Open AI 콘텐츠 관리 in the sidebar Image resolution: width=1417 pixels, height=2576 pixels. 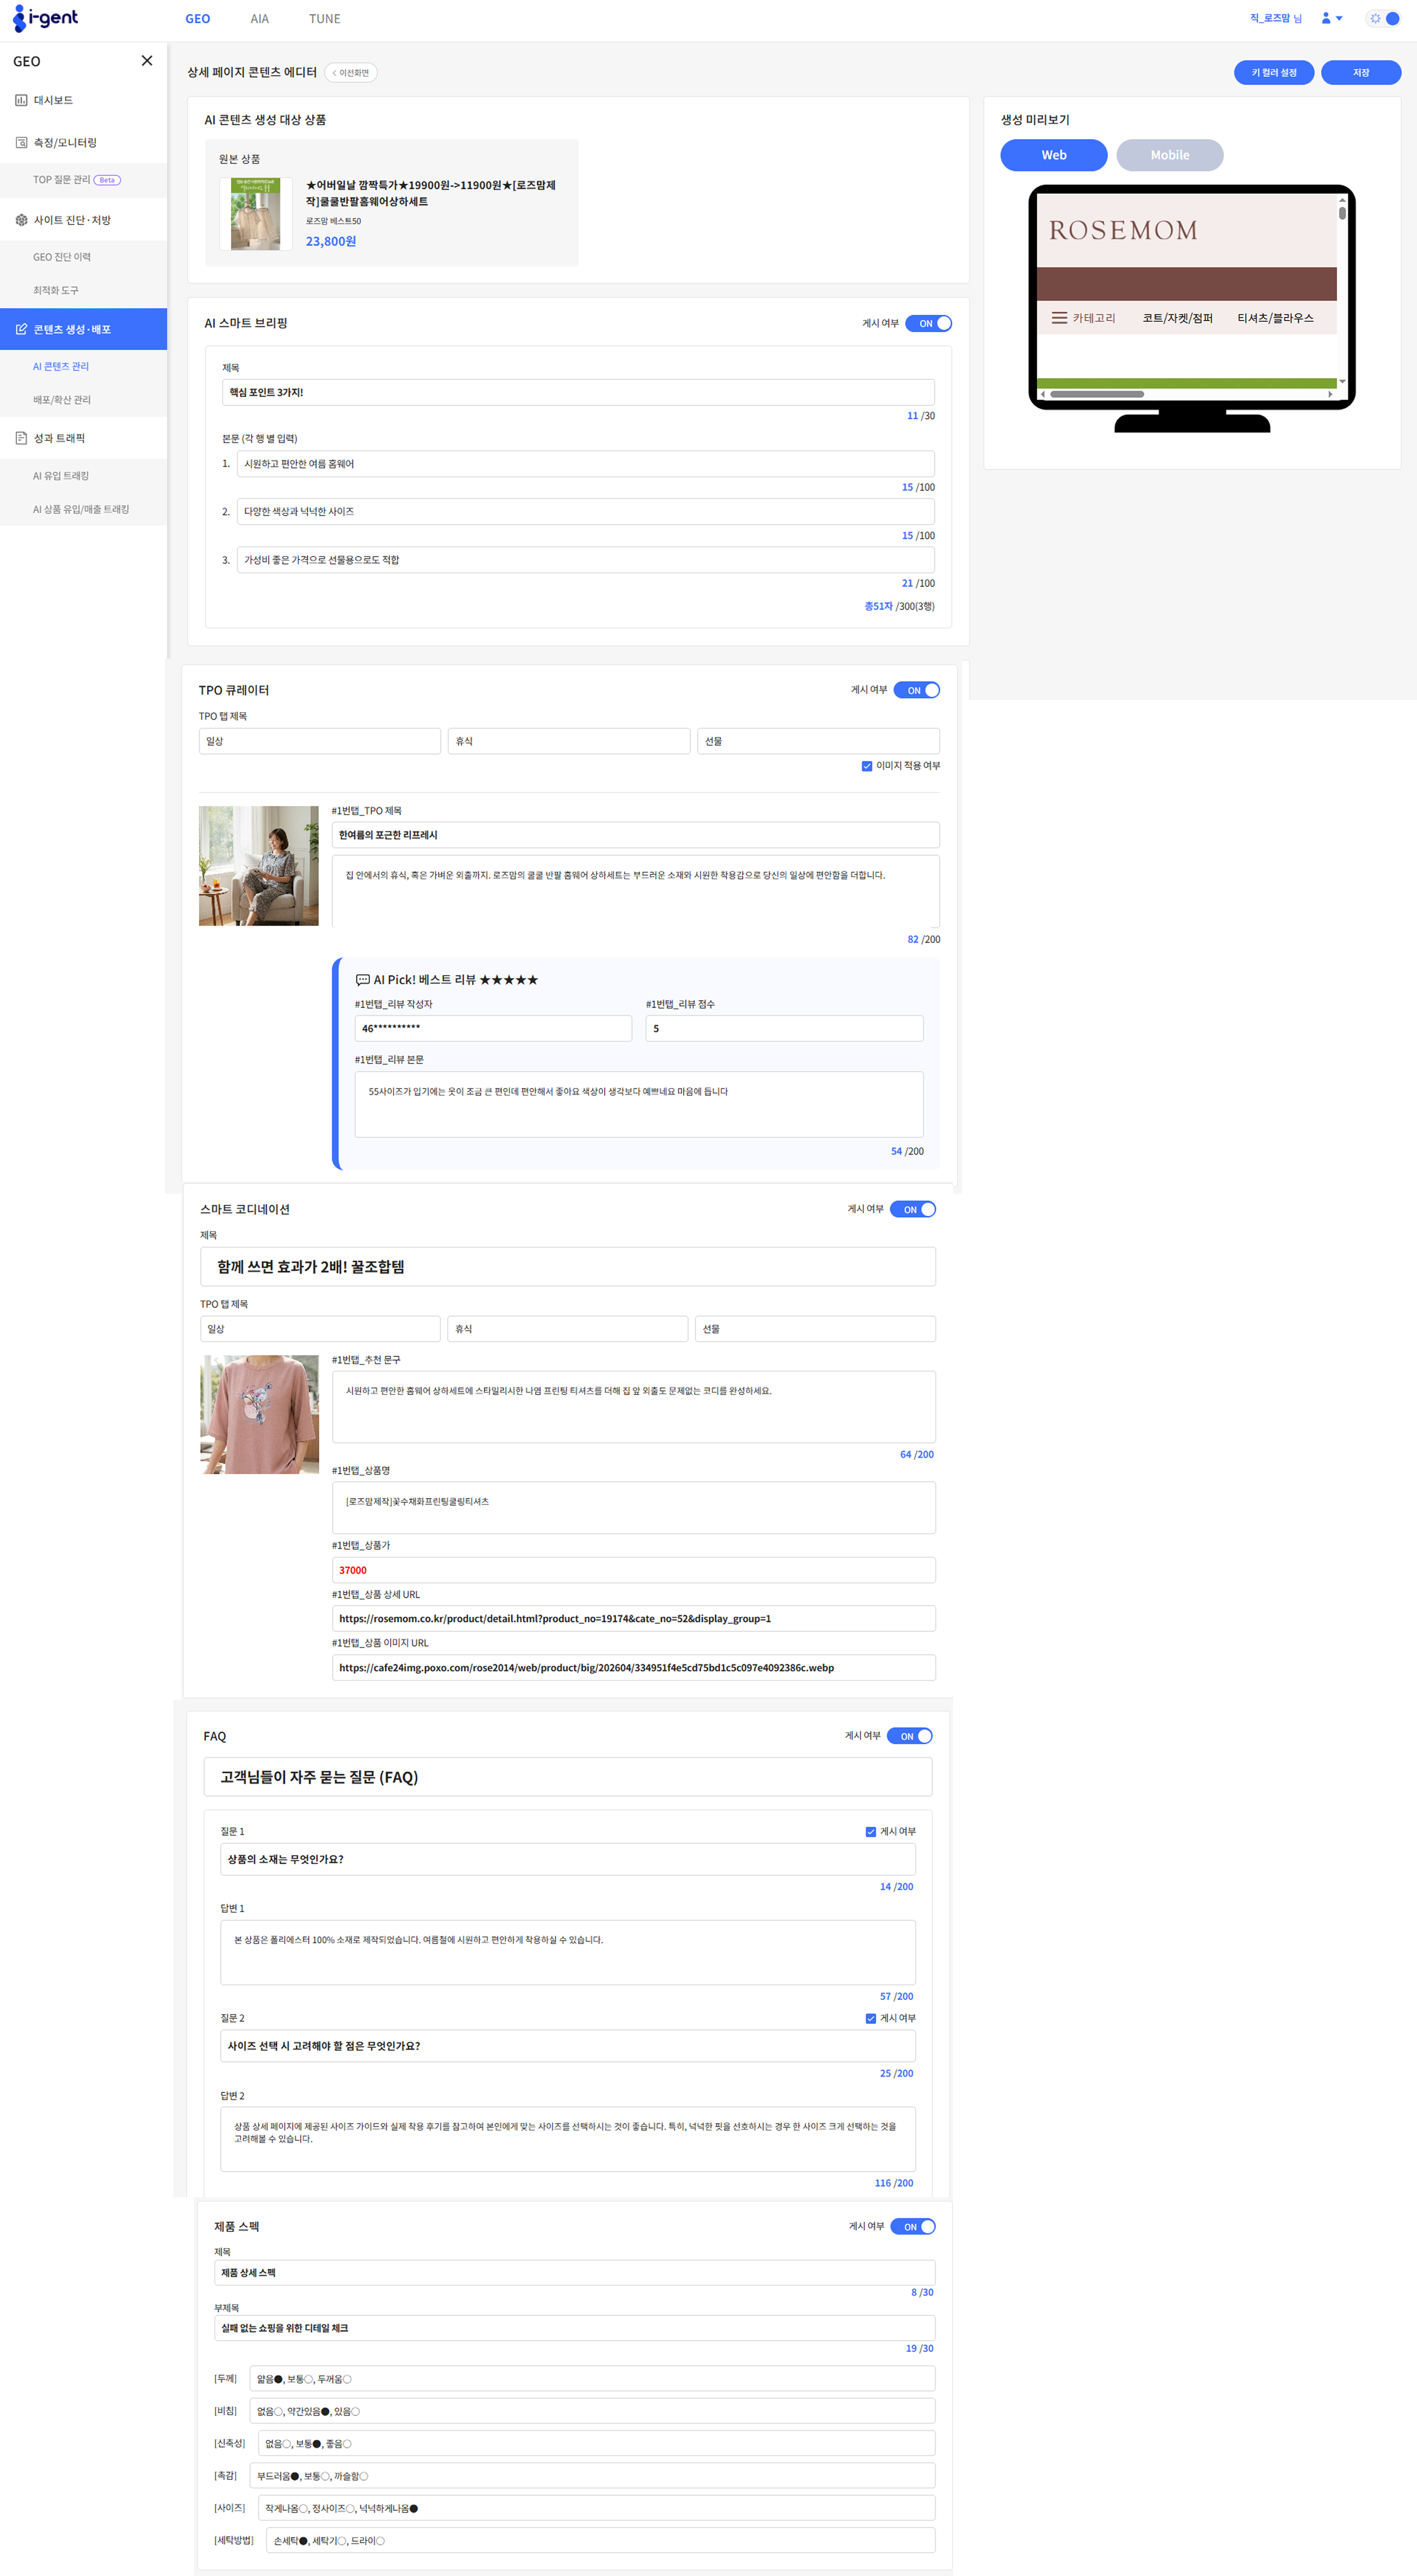61,366
